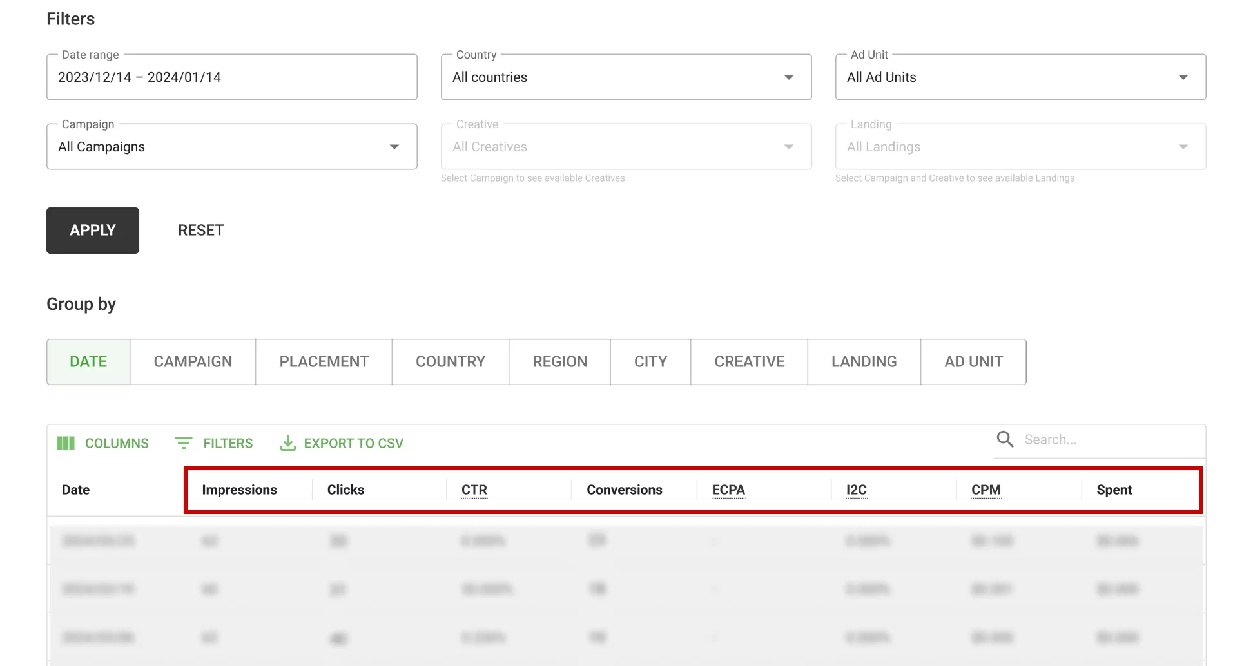Click the search magnifier icon

[1005, 439]
